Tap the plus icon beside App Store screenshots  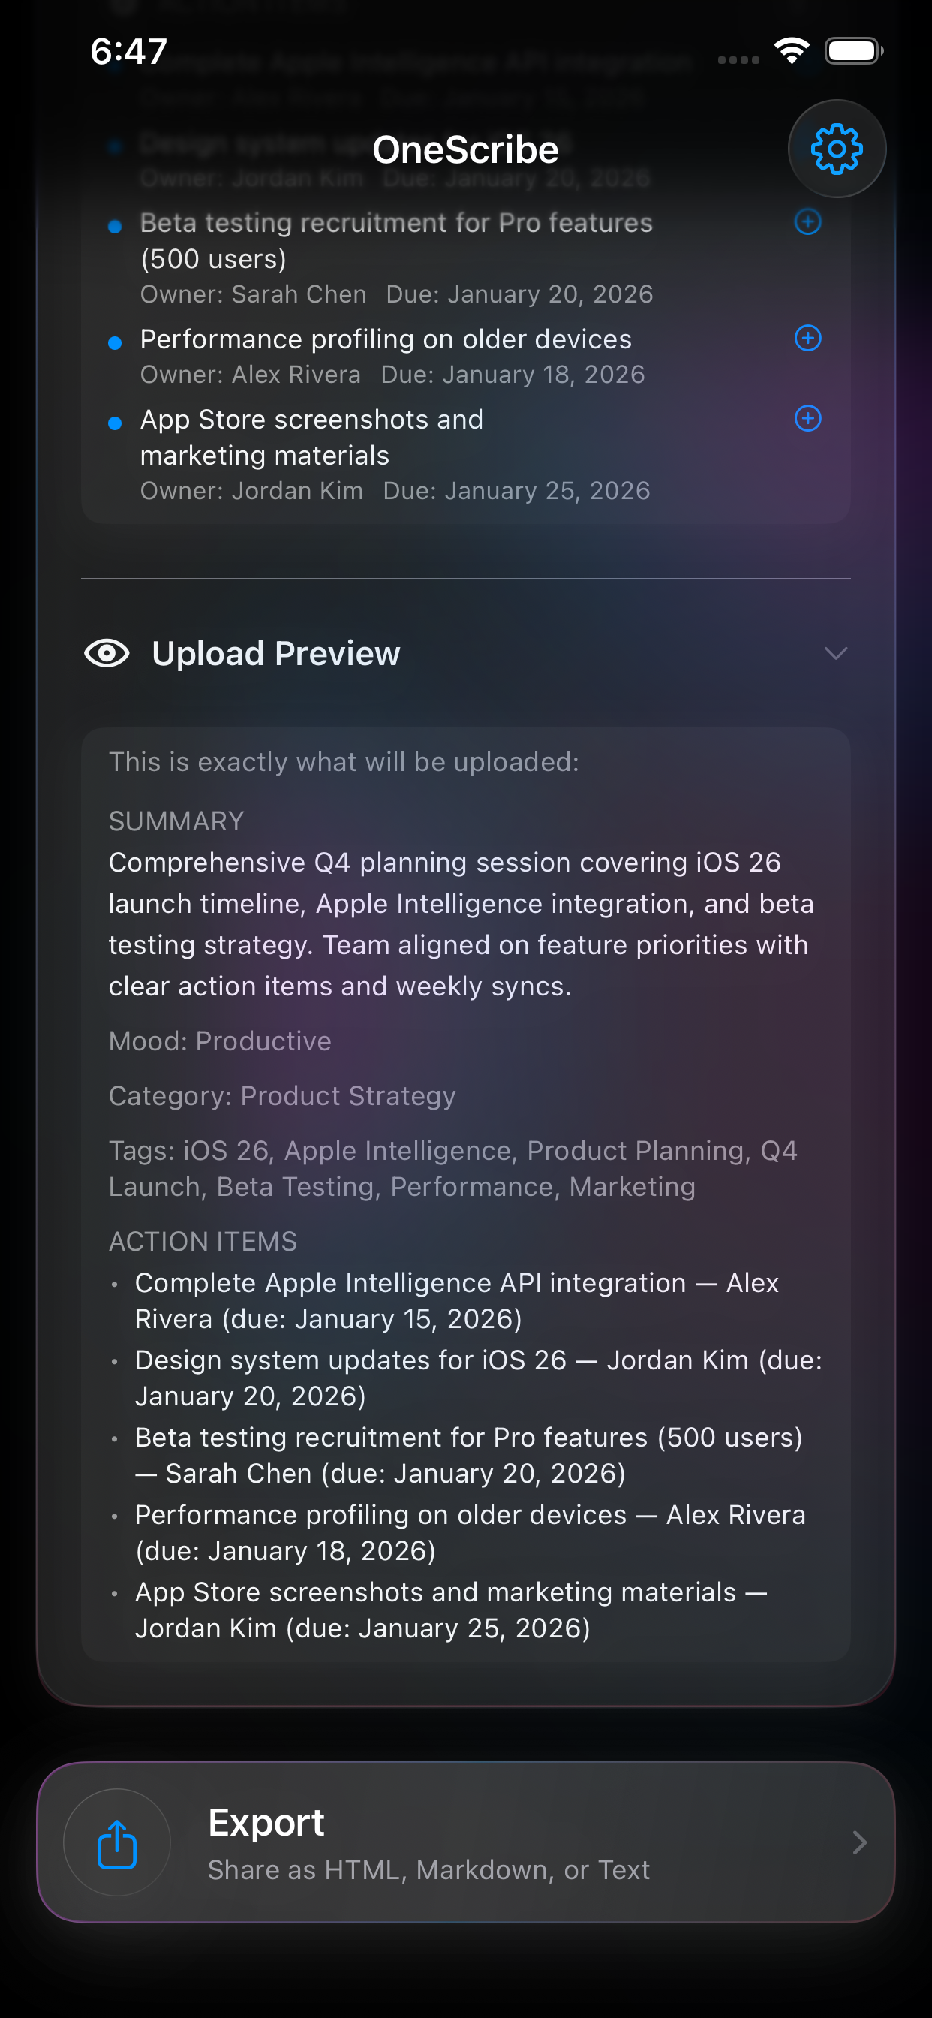(x=807, y=420)
